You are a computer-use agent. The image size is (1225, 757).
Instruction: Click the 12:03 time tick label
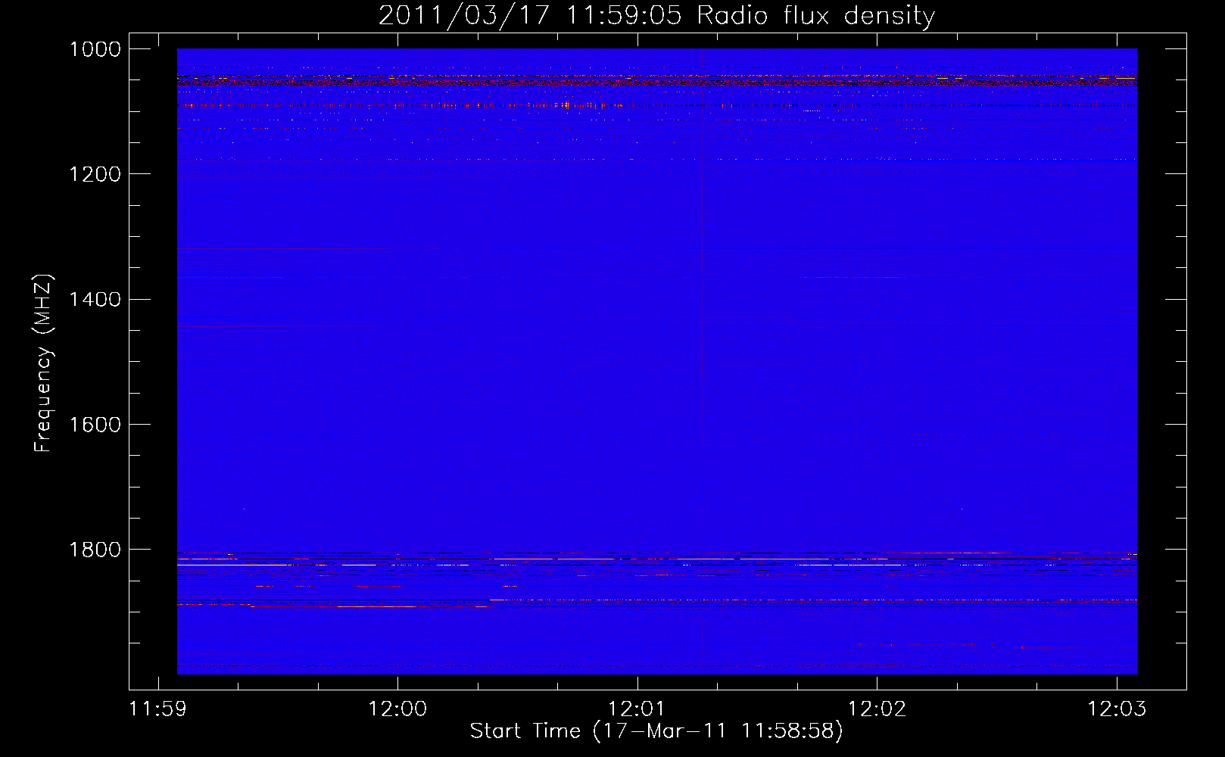click(x=1117, y=709)
